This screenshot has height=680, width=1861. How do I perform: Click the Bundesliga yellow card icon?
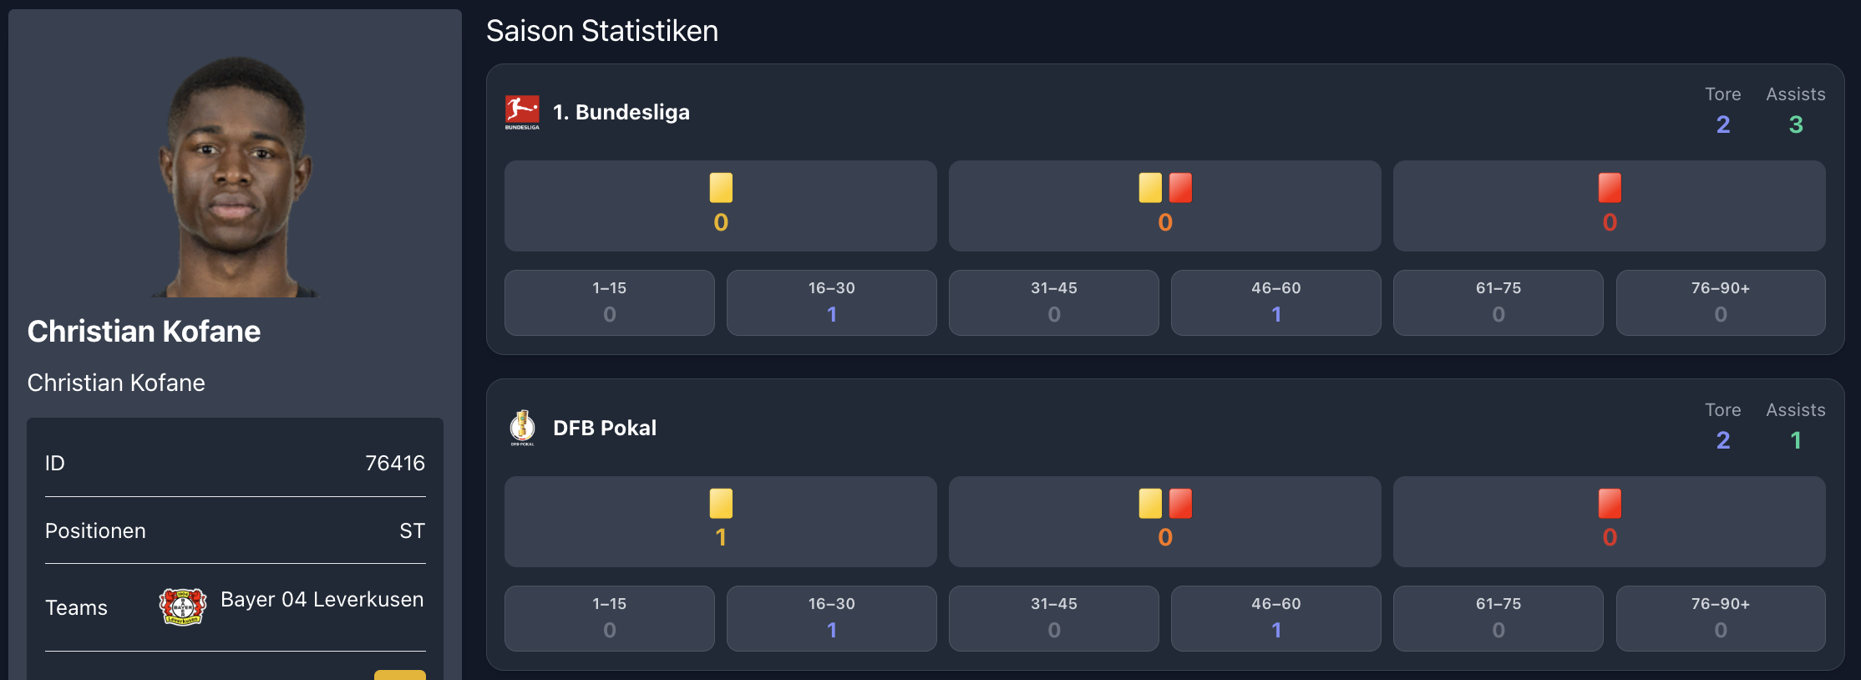(x=721, y=188)
